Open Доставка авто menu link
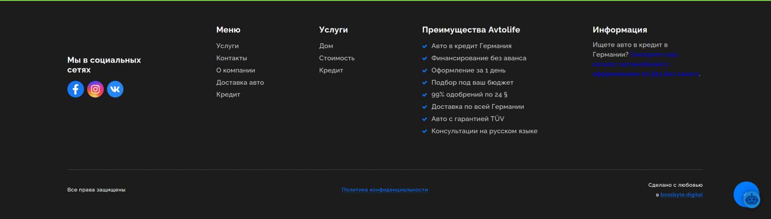 [240, 82]
